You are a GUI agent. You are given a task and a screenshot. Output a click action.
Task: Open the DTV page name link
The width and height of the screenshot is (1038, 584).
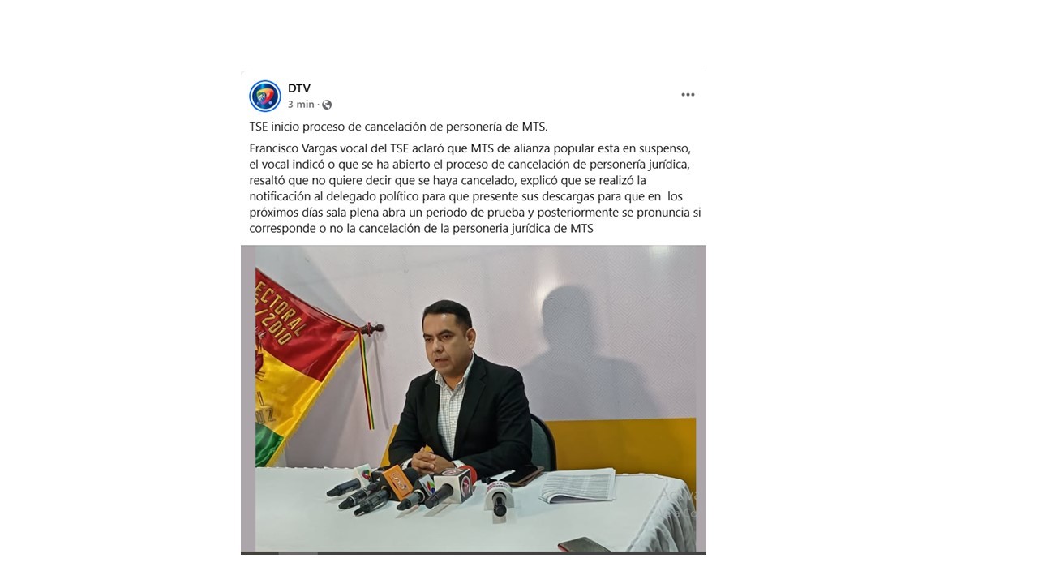(x=299, y=88)
